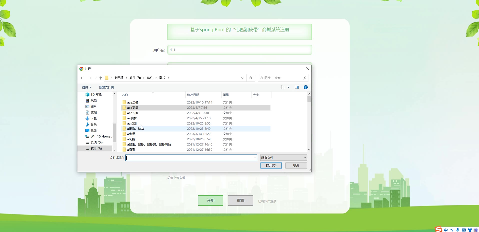This screenshot has height=232, width=479.
Task: Click navigation pane scroll down arrow
Action: (x=114, y=150)
